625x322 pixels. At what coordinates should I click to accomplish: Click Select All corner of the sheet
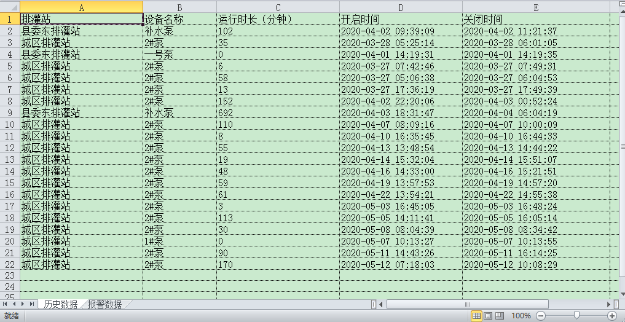(x=10, y=7)
